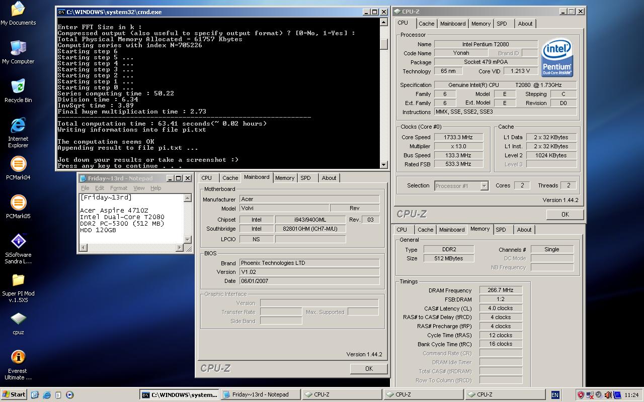Switch to Friday~13rd Notepad taskbar button
This screenshot has height=402, width=644.
(x=260, y=394)
